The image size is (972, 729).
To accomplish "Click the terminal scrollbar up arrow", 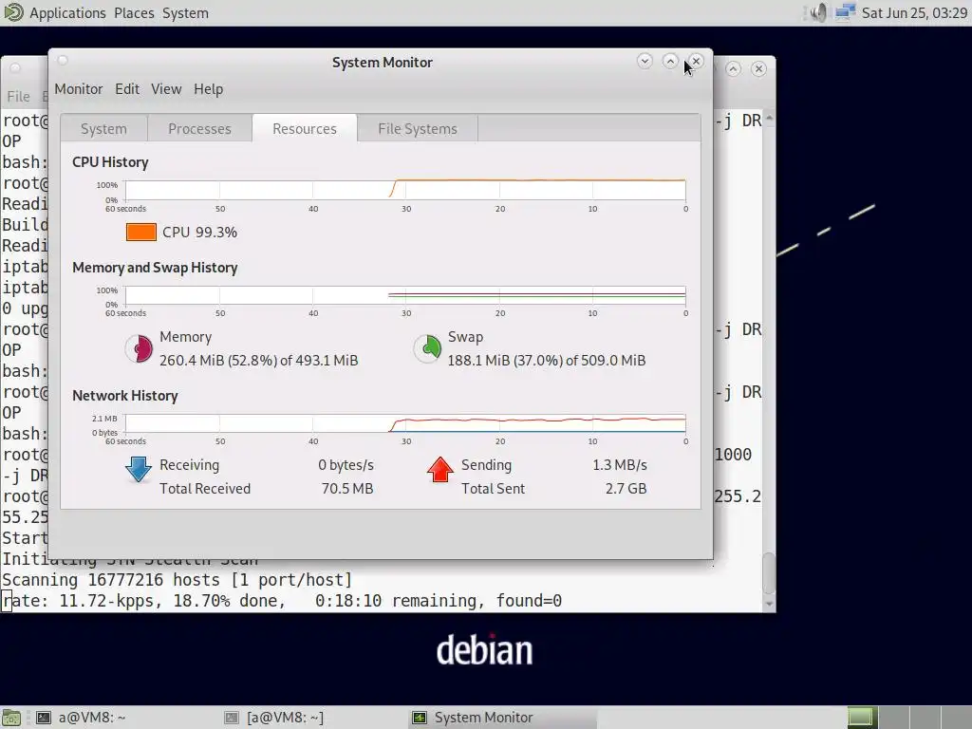I will (x=769, y=117).
